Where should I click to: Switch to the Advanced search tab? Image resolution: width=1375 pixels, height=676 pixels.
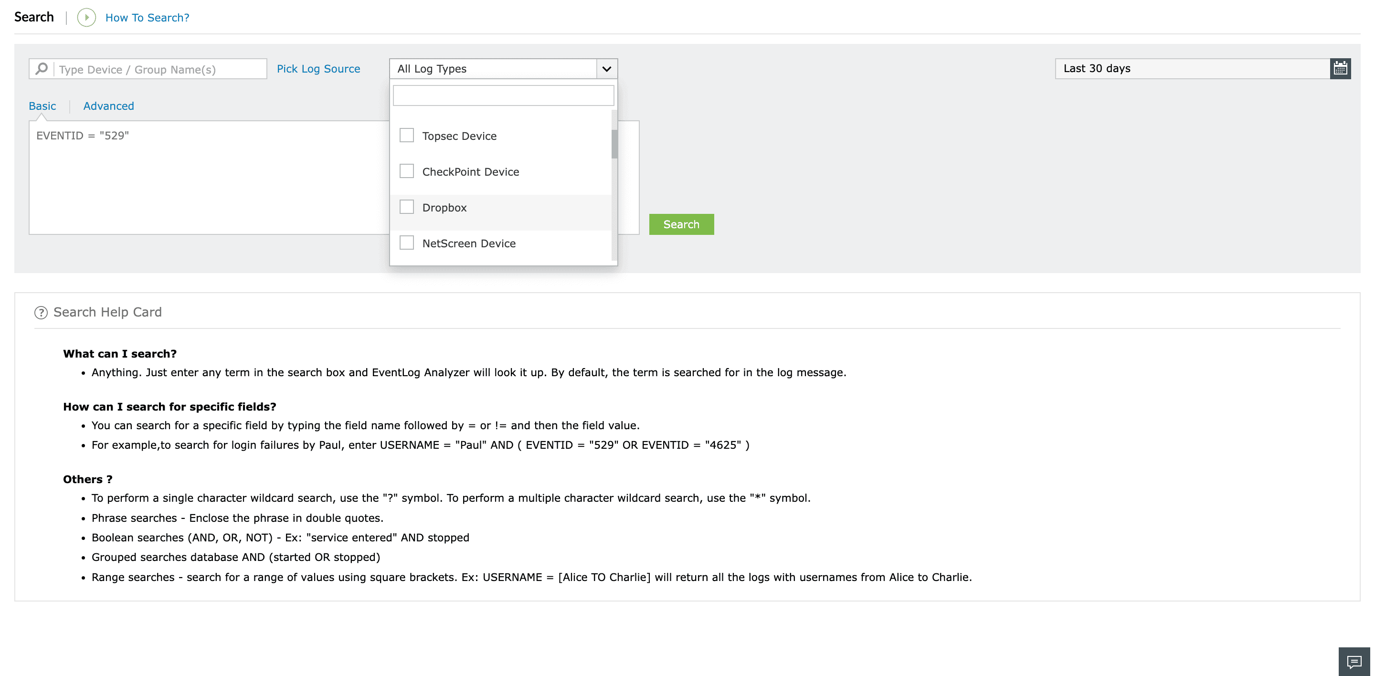108,106
